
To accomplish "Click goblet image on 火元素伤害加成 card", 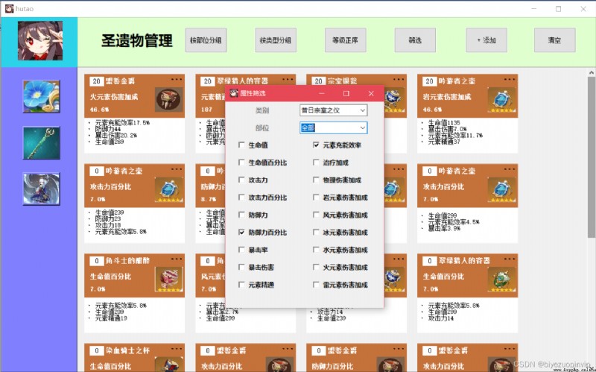I will pos(169,99).
